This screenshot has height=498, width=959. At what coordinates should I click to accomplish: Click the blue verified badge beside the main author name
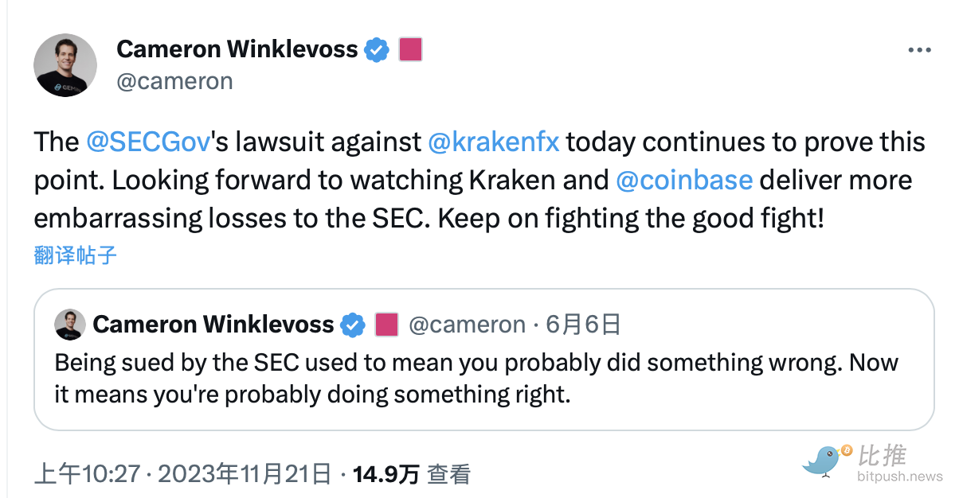point(377,50)
